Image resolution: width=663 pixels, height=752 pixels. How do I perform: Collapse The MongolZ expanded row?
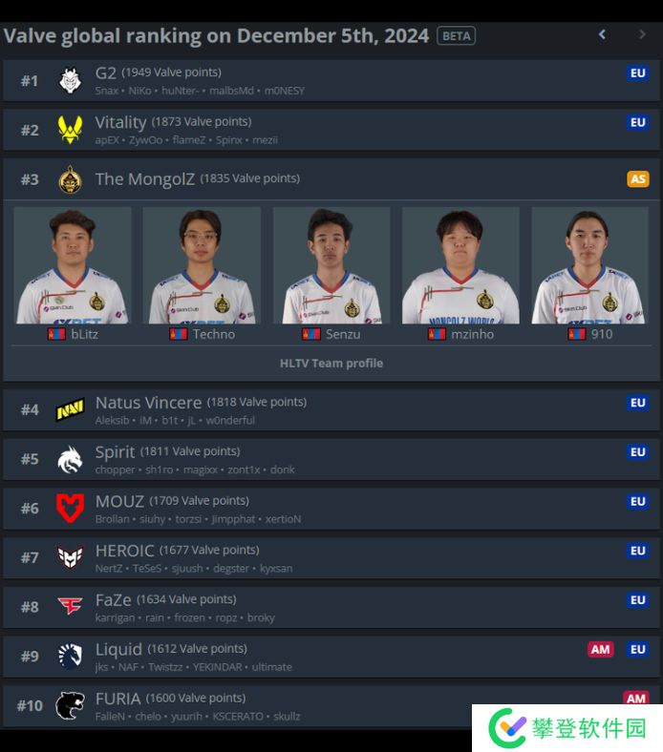tap(331, 179)
